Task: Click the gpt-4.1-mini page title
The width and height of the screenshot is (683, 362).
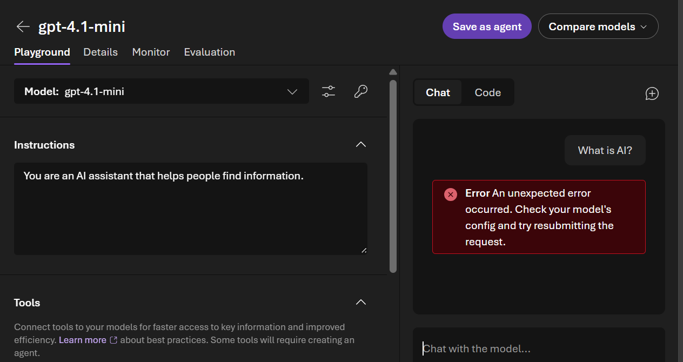Action: tap(82, 26)
